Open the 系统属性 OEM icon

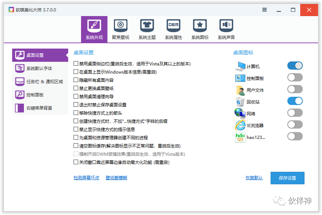(x=173, y=26)
